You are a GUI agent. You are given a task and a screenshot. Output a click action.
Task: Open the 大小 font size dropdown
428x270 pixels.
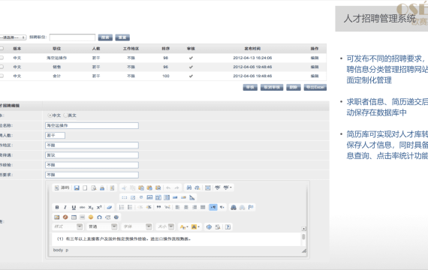point(165,226)
